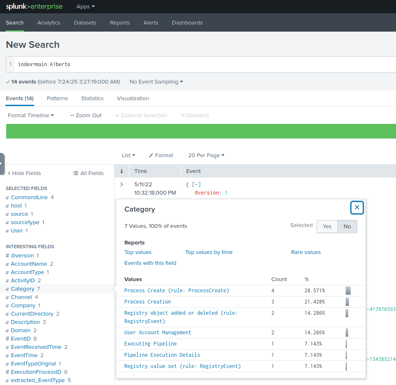Switch to the Statistics tab
Screen dimensions: 396x385
(x=92, y=99)
